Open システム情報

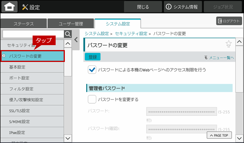pyautogui.click(x=183, y=7)
